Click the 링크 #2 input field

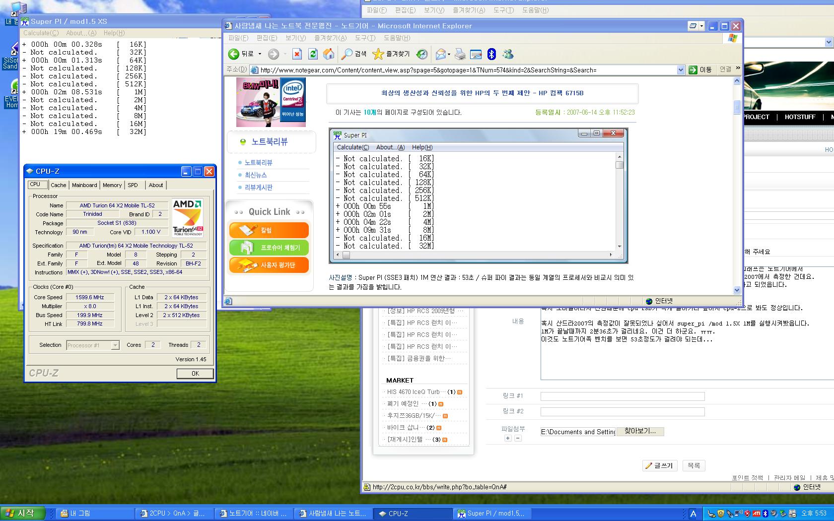point(623,412)
